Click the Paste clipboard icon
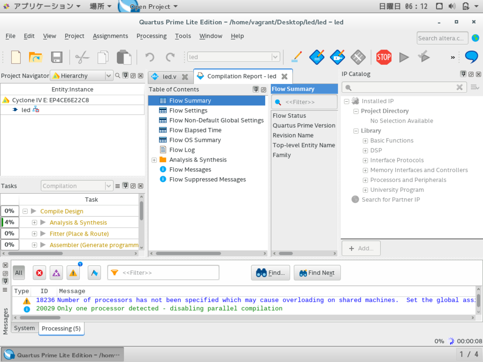 point(124,57)
